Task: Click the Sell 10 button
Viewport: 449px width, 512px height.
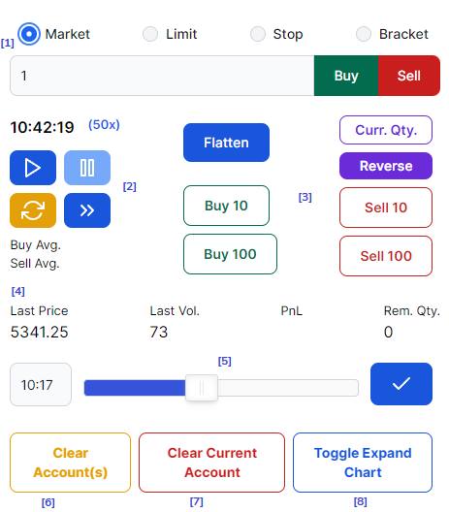Action: click(386, 208)
